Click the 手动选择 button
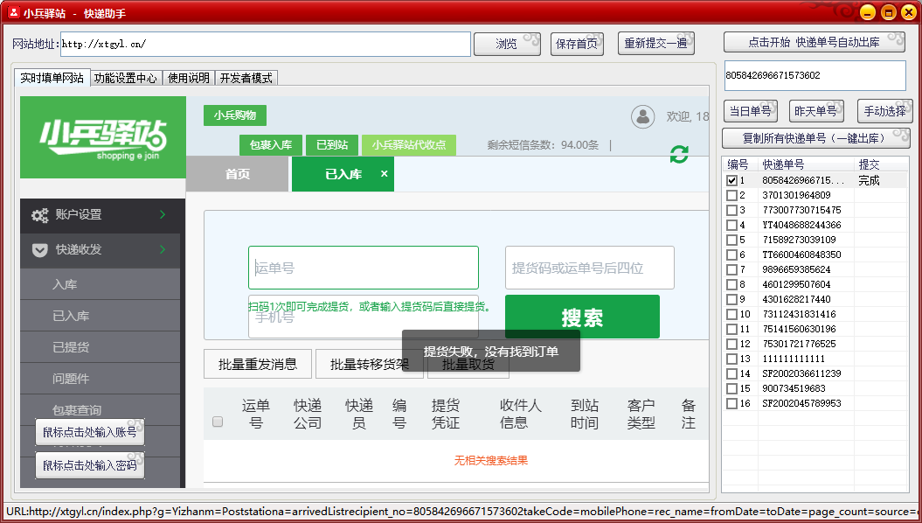This screenshot has width=922, height=523. pos(885,111)
